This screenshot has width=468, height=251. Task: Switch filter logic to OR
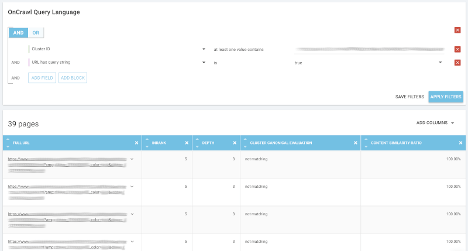tap(36, 33)
